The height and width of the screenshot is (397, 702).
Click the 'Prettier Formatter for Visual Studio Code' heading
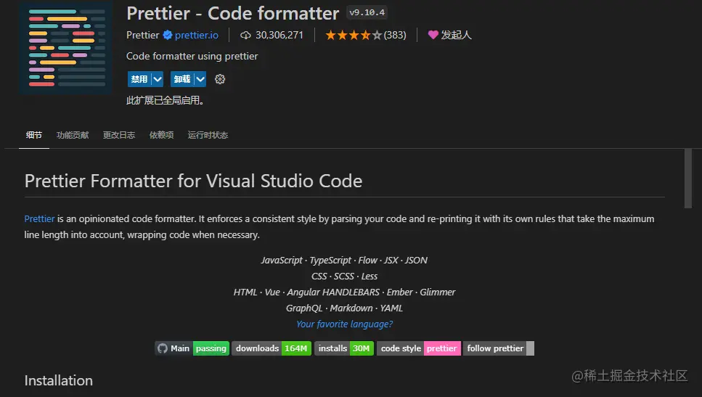193,181
